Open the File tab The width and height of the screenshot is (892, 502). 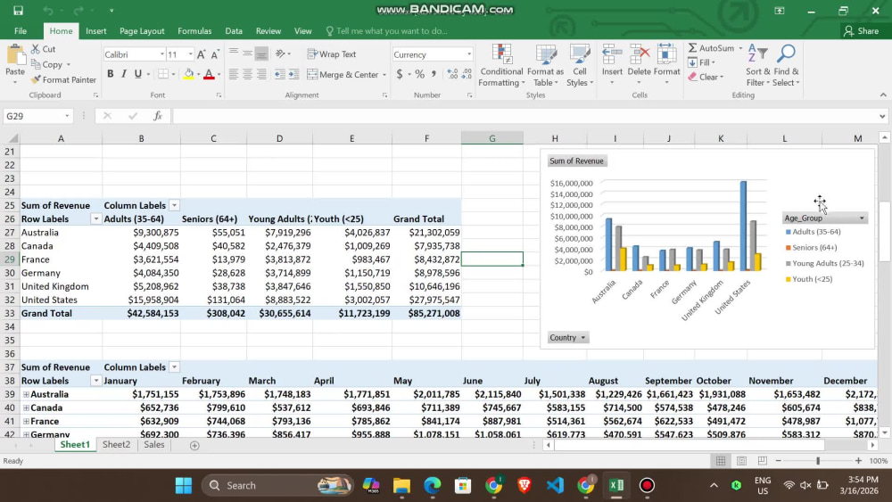[x=21, y=30]
